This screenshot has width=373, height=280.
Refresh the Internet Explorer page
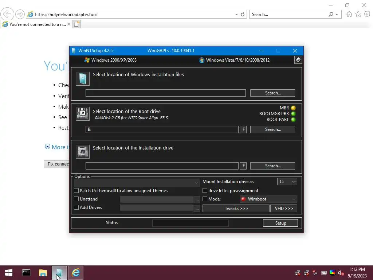click(243, 15)
